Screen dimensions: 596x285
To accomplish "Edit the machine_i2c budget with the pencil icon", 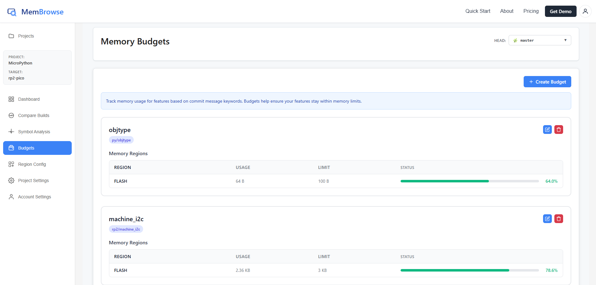I will pyautogui.click(x=547, y=219).
